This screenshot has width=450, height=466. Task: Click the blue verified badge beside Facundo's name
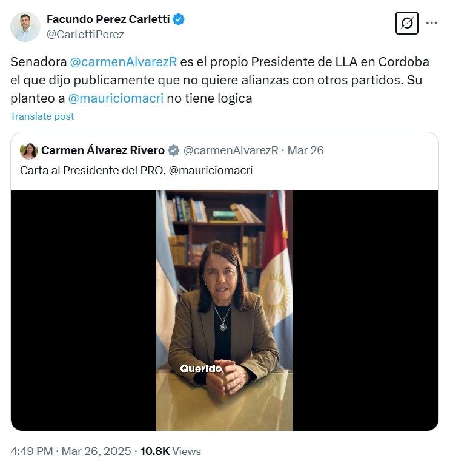(179, 19)
